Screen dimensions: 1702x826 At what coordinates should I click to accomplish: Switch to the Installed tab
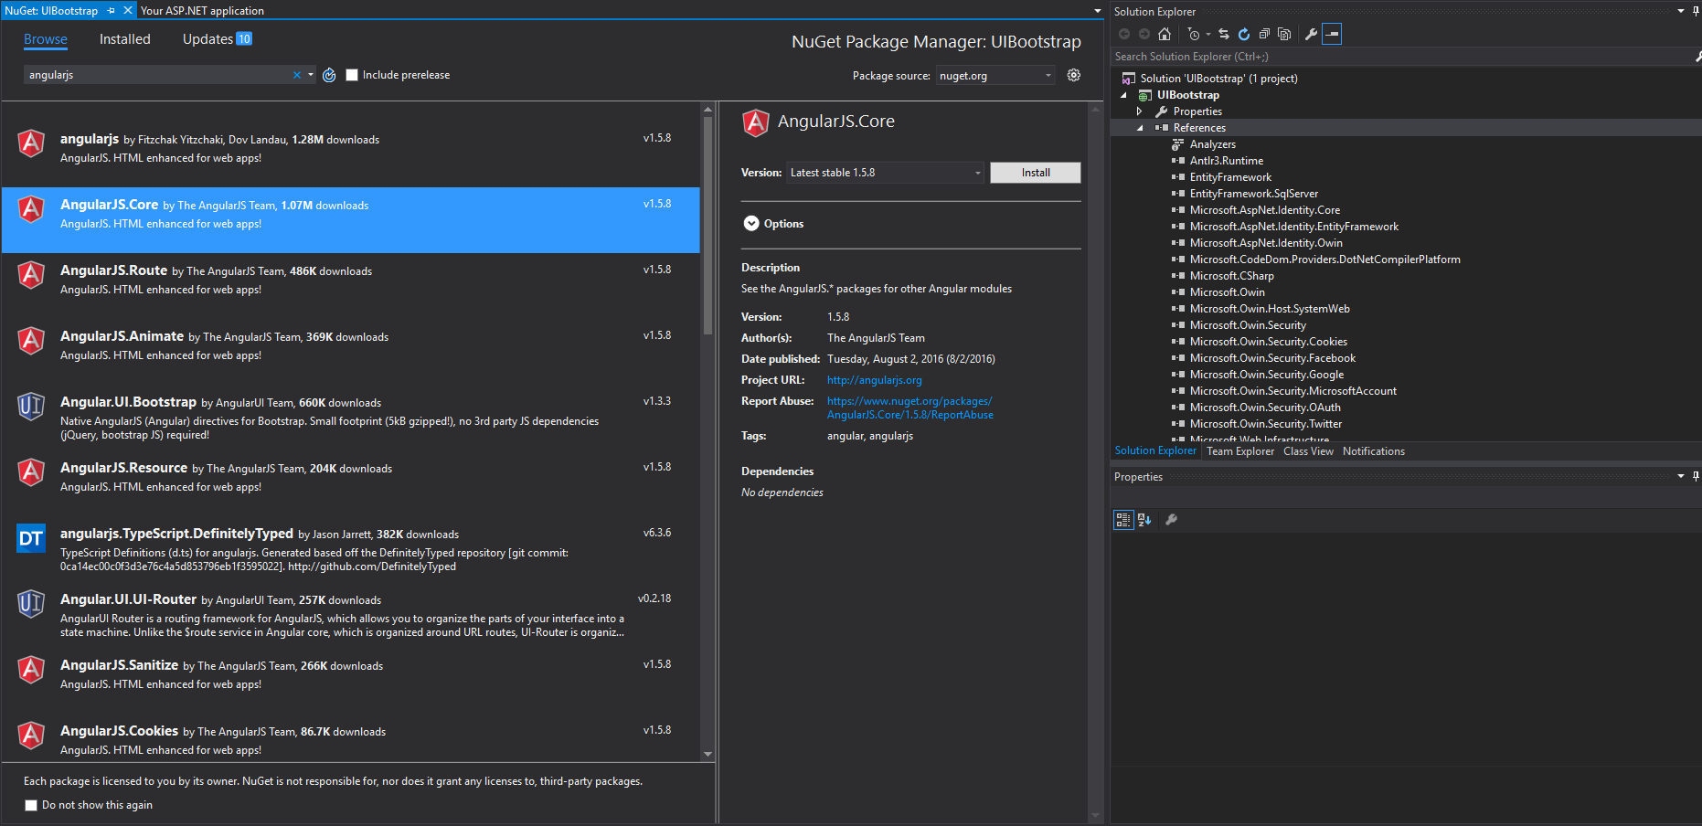[x=124, y=39]
